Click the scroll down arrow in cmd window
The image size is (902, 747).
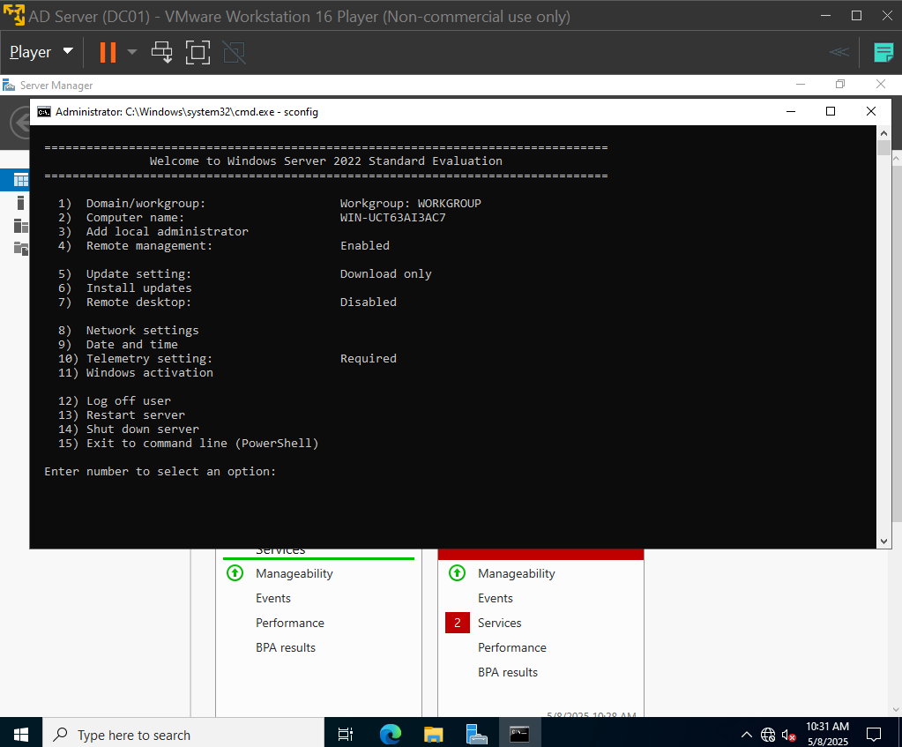coord(883,541)
